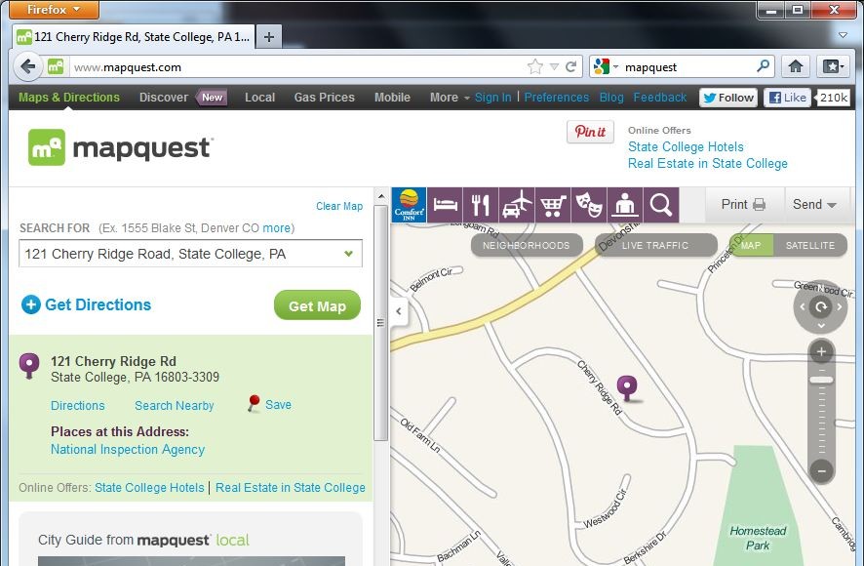Open the Gas Prices menu item
864x566 pixels.
(x=324, y=97)
